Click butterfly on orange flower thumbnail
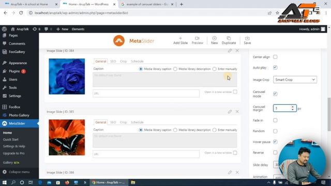 point(67,137)
